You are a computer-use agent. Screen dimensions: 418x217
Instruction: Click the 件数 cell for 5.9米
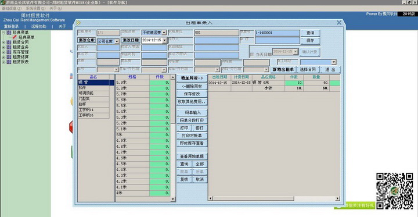tap(160, 83)
